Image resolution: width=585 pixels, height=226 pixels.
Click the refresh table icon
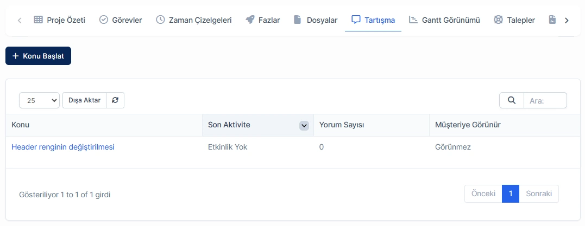(x=115, y=100)
